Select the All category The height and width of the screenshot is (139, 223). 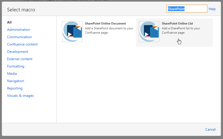(x=9, y=22)
